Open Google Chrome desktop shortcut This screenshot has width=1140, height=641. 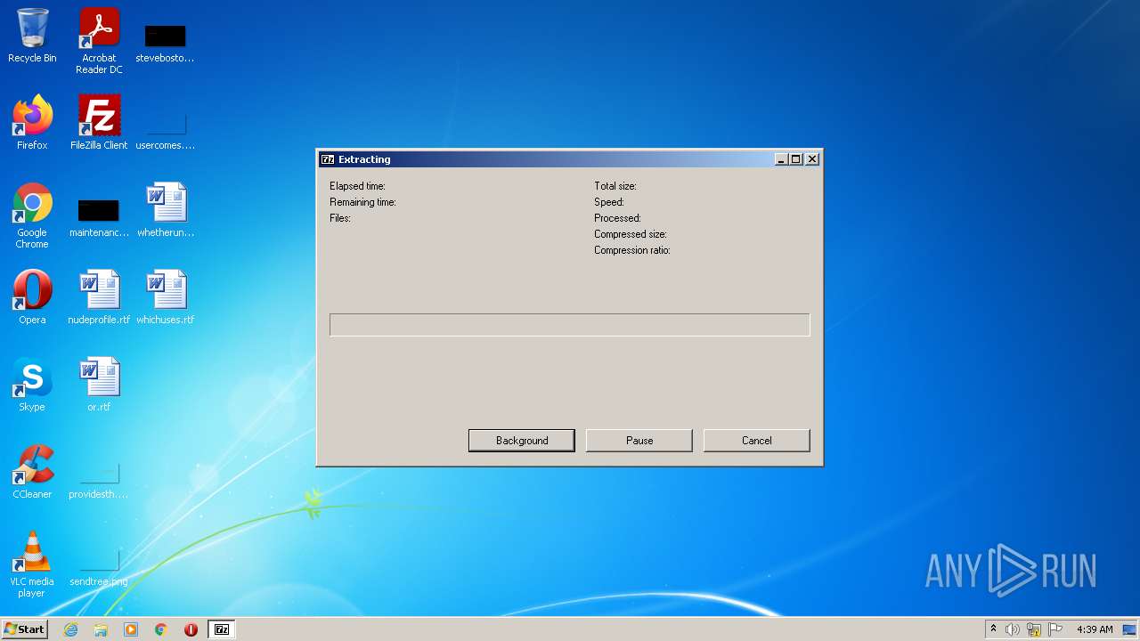click(32, 215)
